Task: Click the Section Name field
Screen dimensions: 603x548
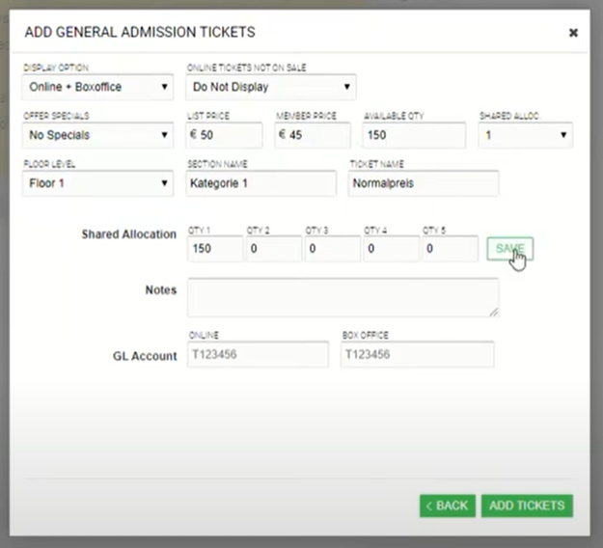Action: pos(260,183)
